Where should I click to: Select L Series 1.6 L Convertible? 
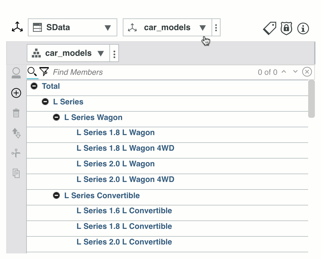(124, 210)
